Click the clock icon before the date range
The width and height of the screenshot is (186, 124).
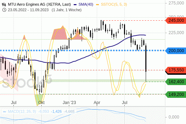pyautogui.click(x=4, y=10)
